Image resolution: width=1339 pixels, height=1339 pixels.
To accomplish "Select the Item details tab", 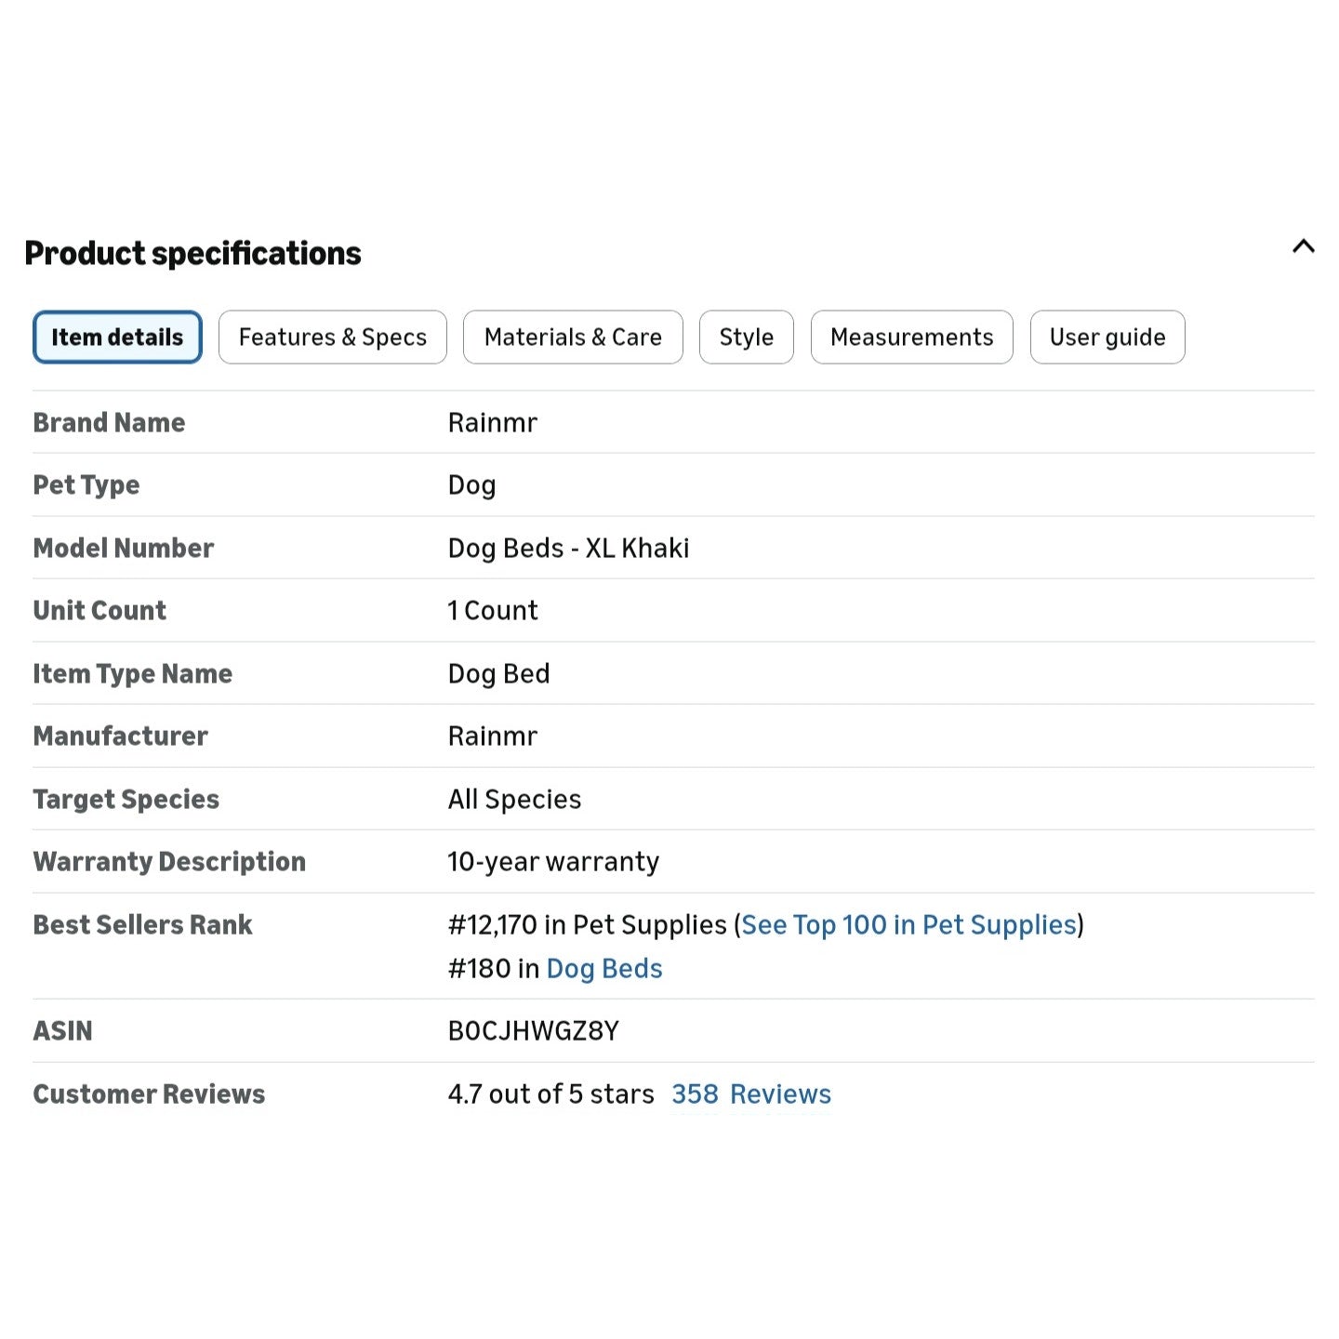I will (117, 337).
